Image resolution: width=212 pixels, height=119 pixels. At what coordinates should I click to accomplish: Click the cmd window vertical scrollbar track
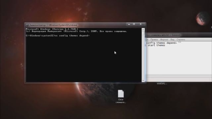tap(143, 55)
